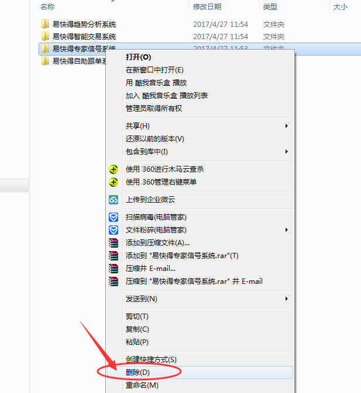Click the 文件粉碎 shield icon

click(114, 230)
